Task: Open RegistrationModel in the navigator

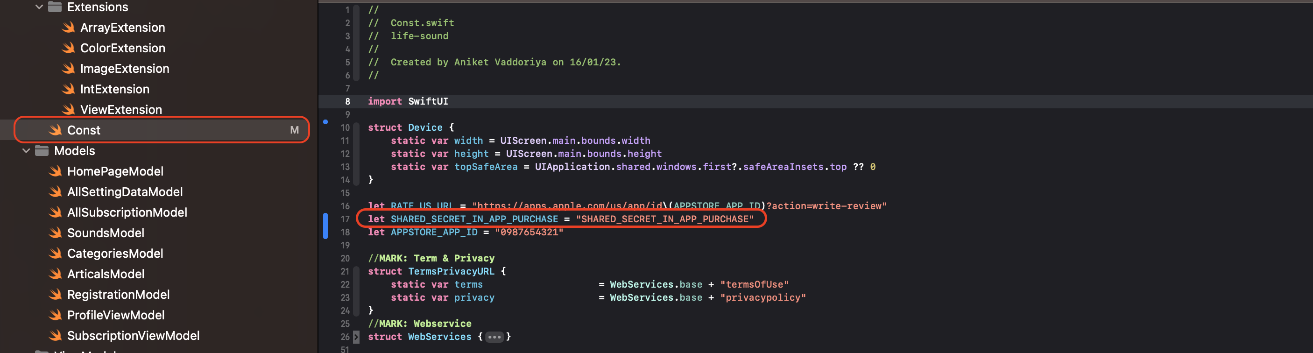Action: (118, 295)
